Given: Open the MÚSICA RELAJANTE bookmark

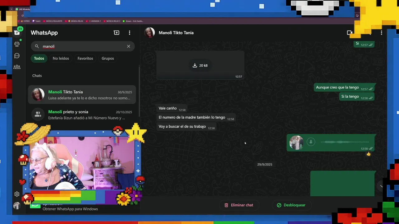Looking at the screenshot, I should 52,21.
